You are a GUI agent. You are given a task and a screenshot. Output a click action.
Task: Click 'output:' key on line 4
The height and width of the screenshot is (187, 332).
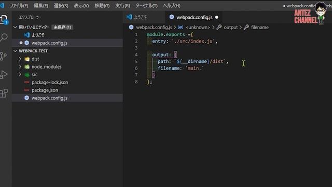pos(161,55)
